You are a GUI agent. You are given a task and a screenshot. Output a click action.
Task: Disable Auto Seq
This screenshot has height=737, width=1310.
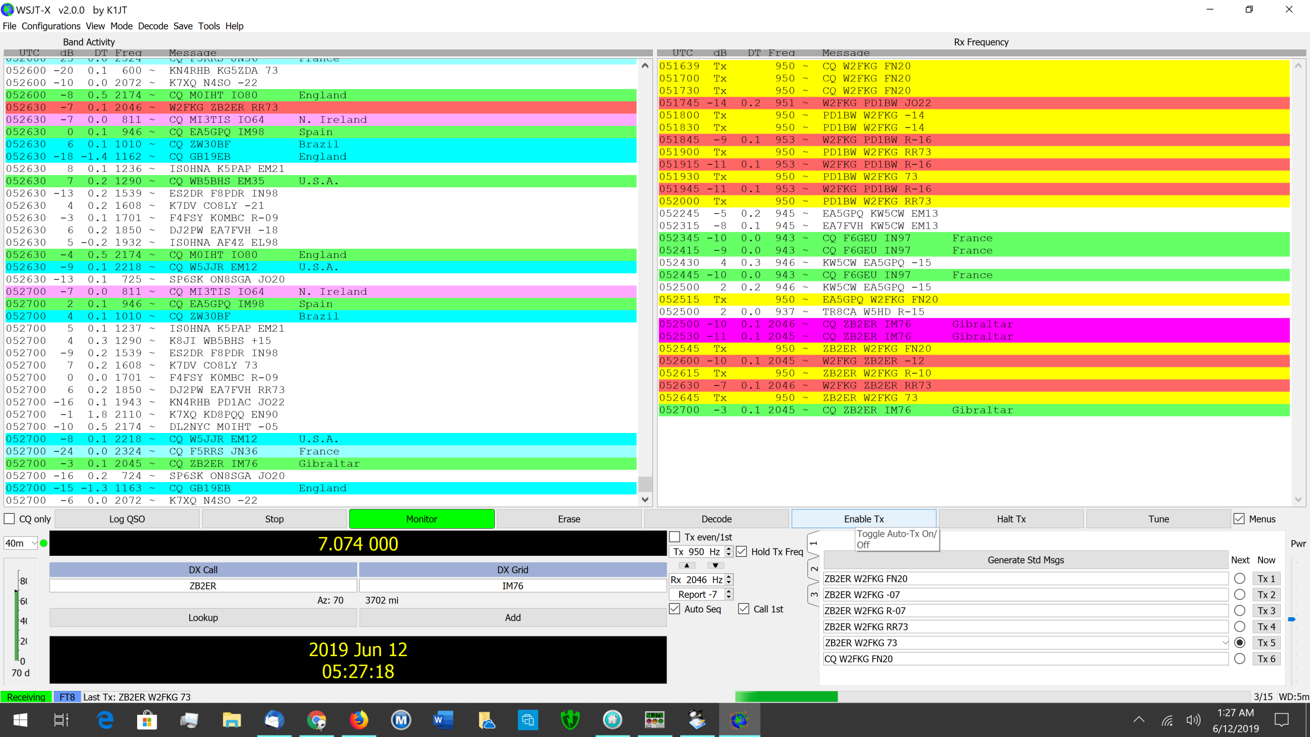pyautogui.click(x=674, y=609)
